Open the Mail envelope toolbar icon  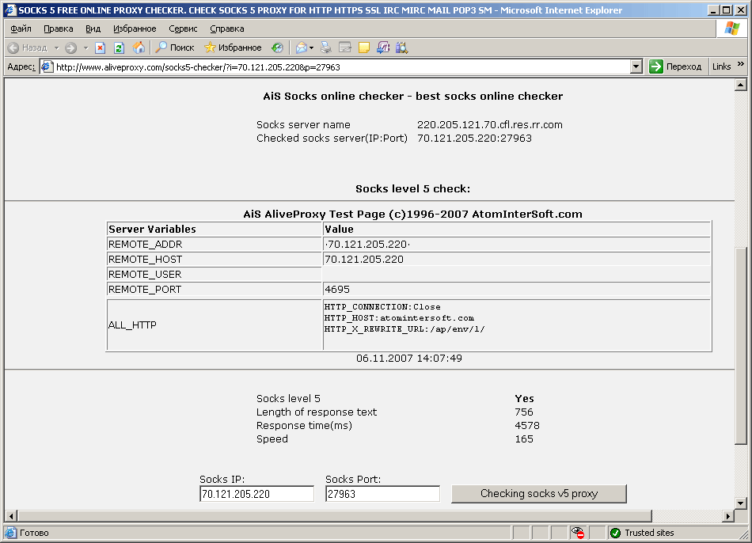pyautogui.click(x=301, y=47)
